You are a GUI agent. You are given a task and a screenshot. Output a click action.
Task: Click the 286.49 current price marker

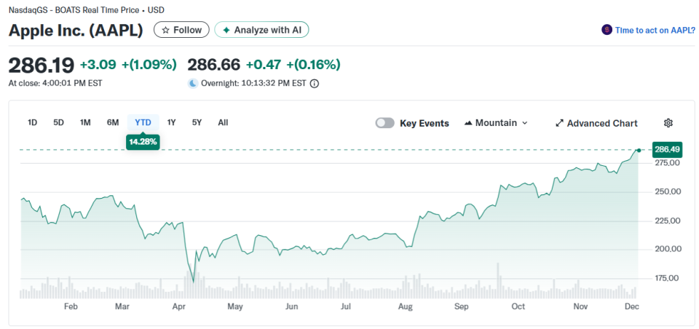(x=667, y=149)
